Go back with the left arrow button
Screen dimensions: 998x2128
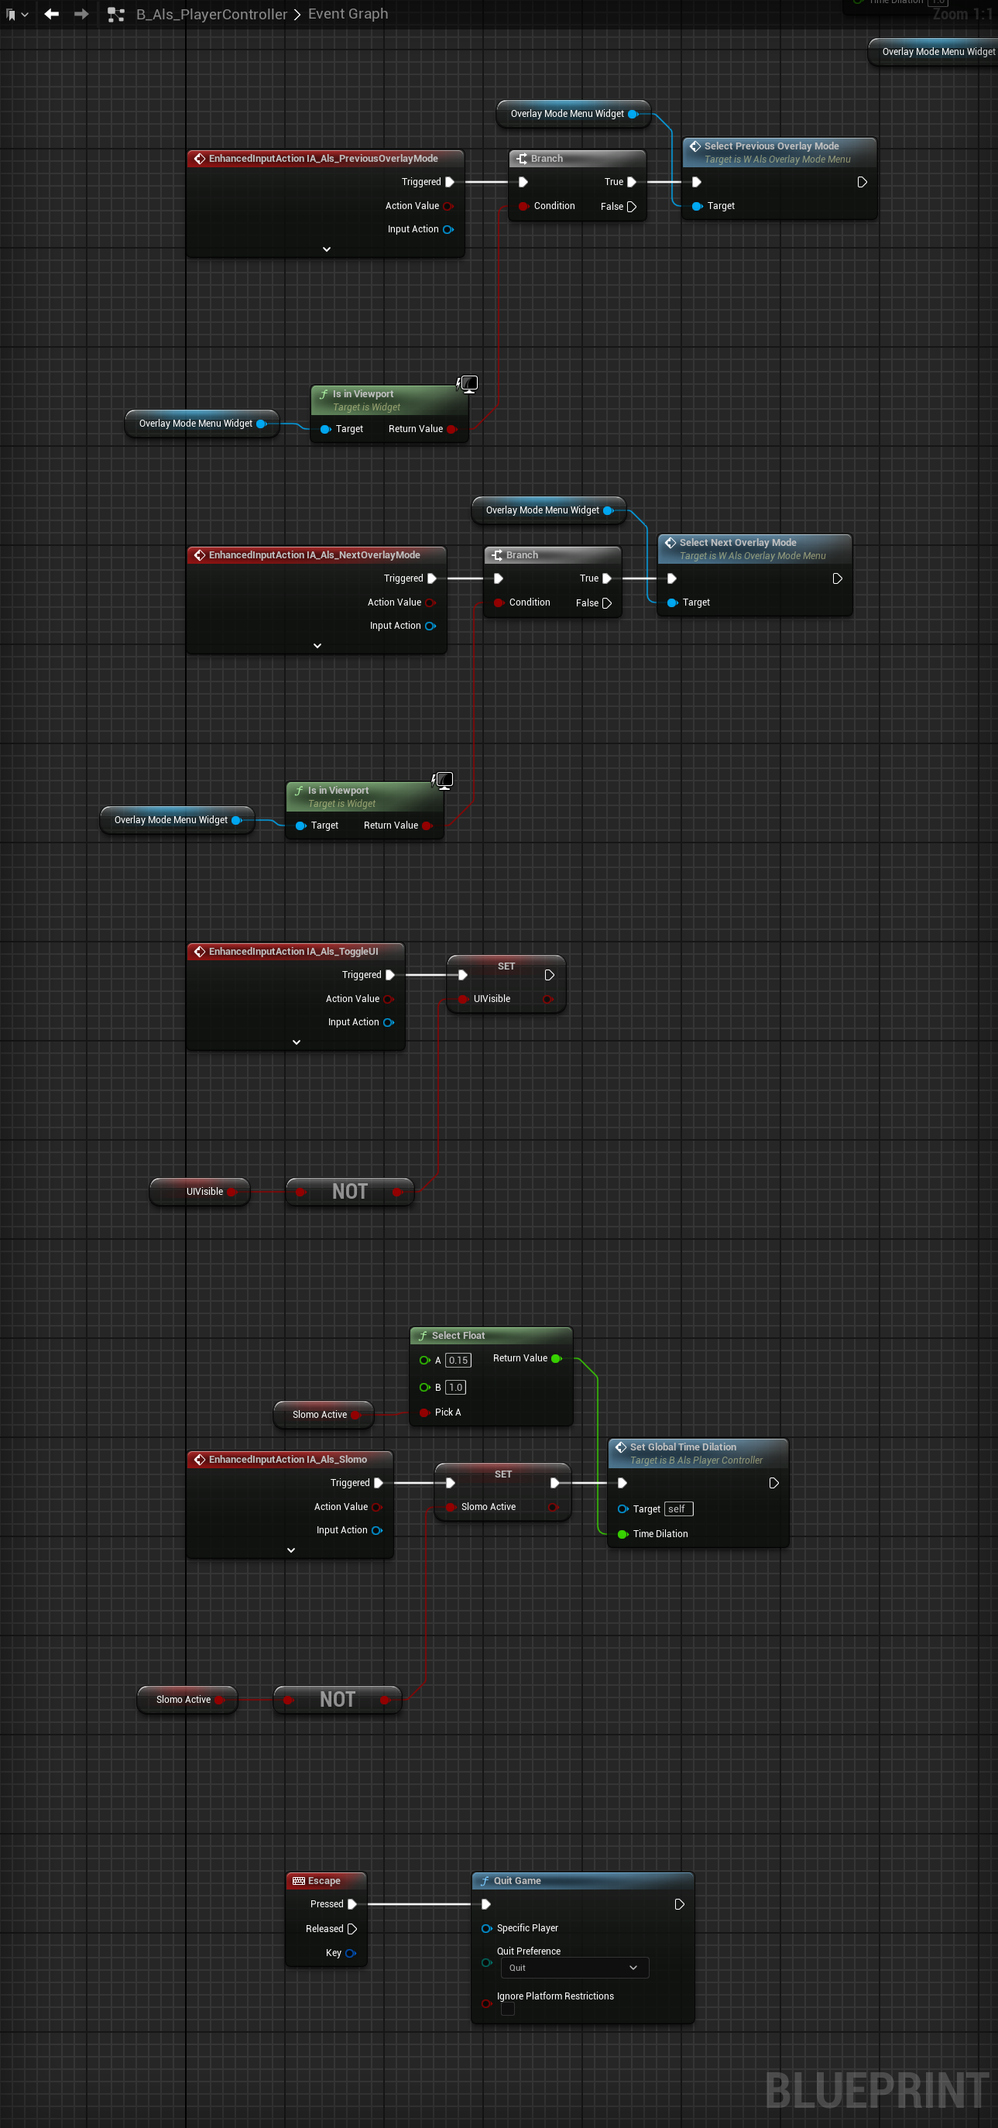pyautogui.click(x=51, y=14)
